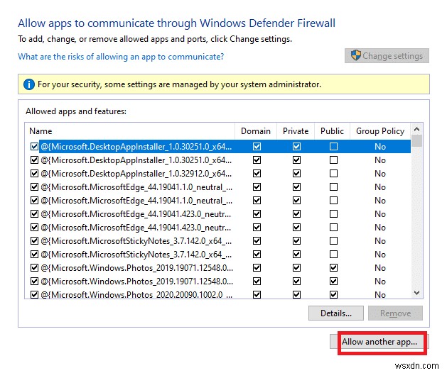Click the Public column header
The width and height of the screenshot is (447, 373).
(332, 131)
